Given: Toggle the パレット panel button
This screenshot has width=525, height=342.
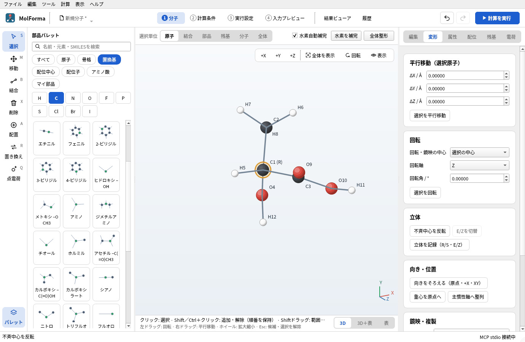Looking at the screenshot, I should 14,317.
